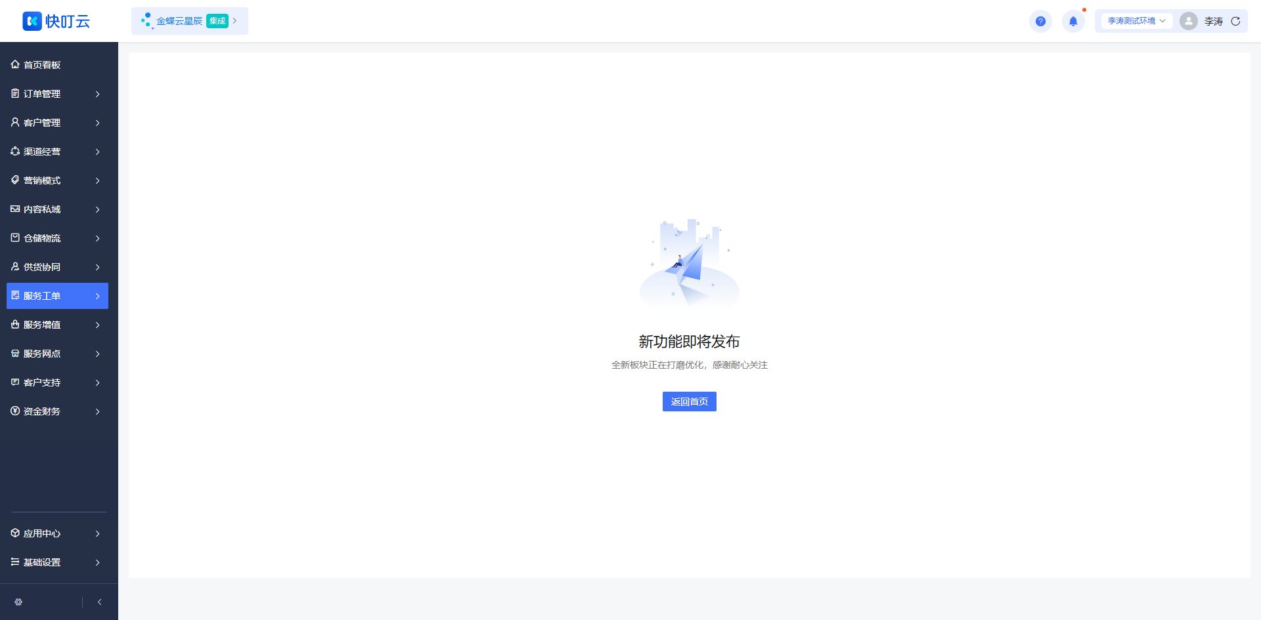Click the 李涛 user name
This screenshot has width=1261, height=620.
pos(1214,21)
